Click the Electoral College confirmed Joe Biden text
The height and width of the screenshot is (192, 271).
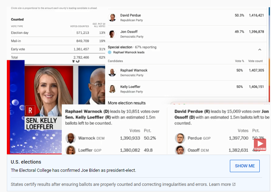[73, 170]
